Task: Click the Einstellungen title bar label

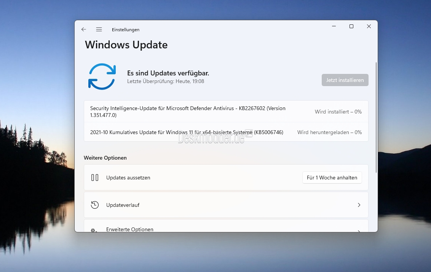Action: (126, 30)
